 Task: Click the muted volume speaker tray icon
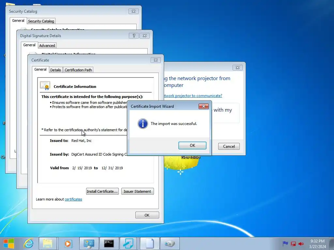[x=301, y=243]
